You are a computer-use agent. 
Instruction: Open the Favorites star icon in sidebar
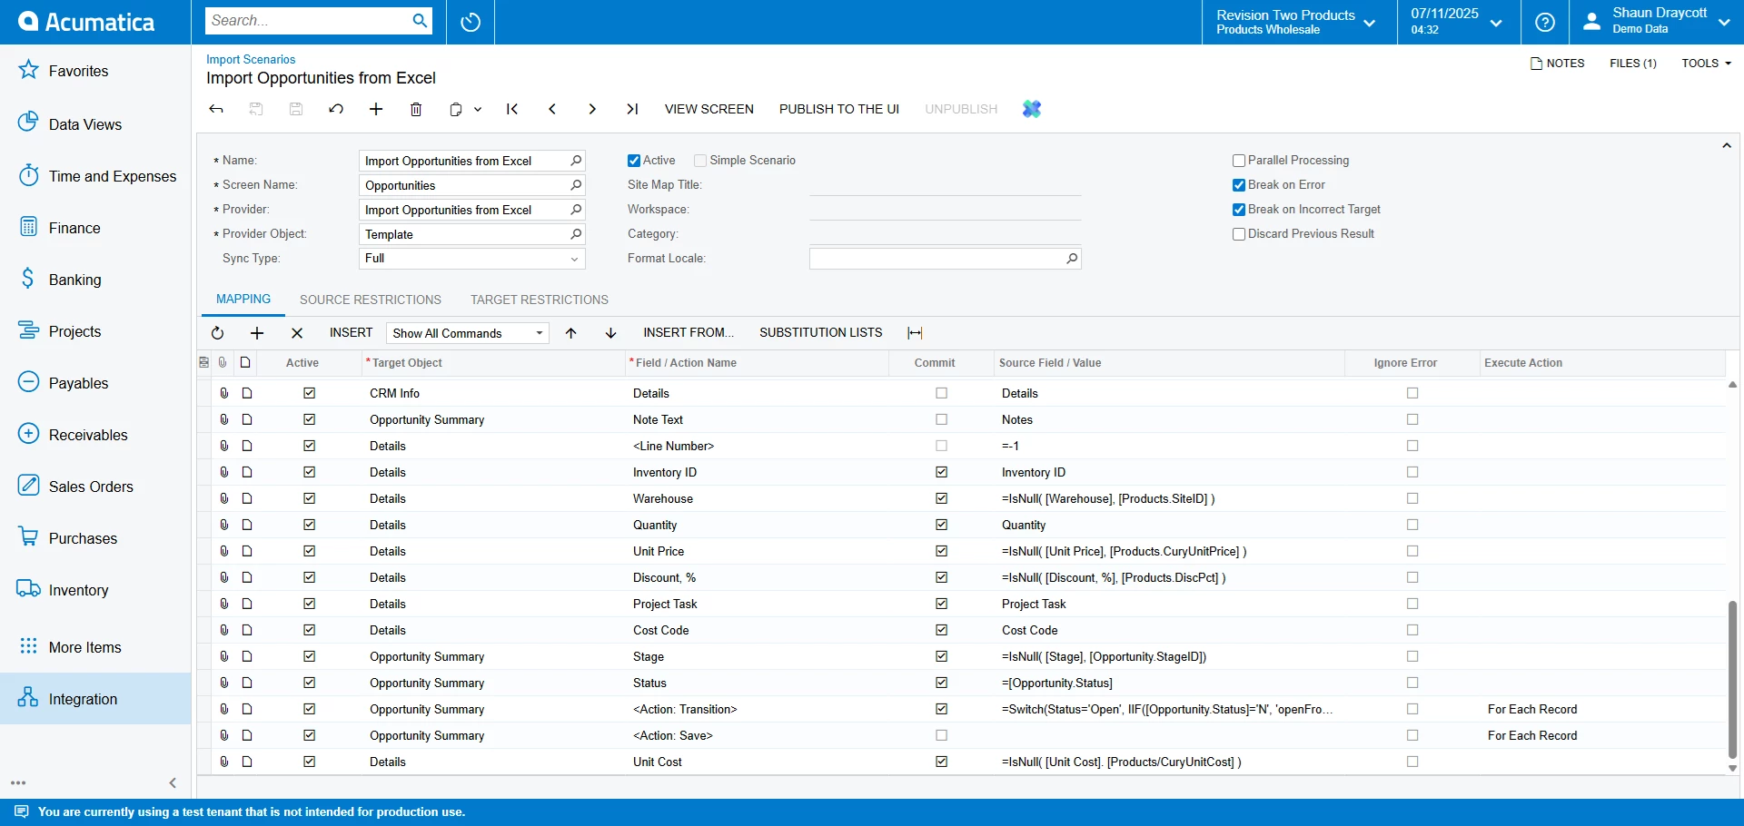[29, 70]
